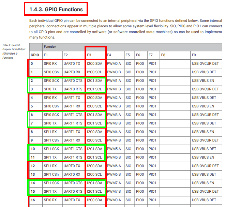The width and height of the screenshot is (225, 207).
Task: Click 'USB VBUS DET' in GPIO 7 row
Action: (204, 123)
